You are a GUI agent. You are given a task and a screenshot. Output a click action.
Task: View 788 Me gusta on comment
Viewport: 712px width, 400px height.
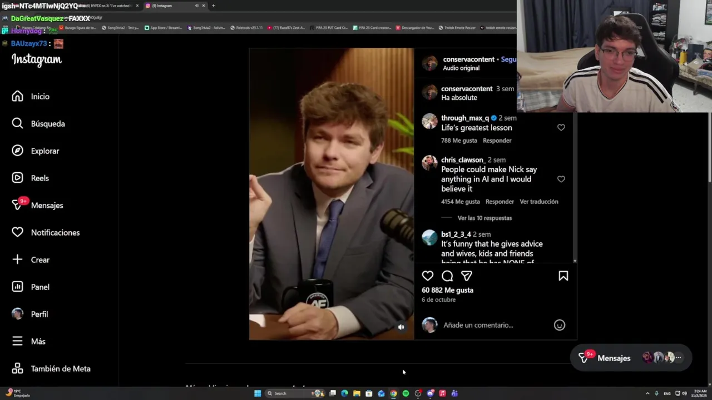459,141
